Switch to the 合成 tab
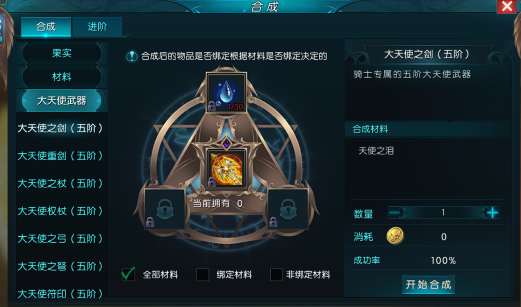The width and height of the screenshot is (521, 307). [x=46, y=27]
